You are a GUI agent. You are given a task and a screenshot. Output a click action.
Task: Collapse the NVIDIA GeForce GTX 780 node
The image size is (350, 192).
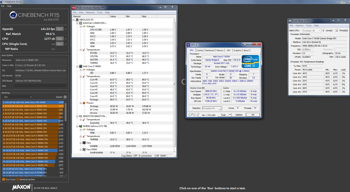tap(77, 126)
